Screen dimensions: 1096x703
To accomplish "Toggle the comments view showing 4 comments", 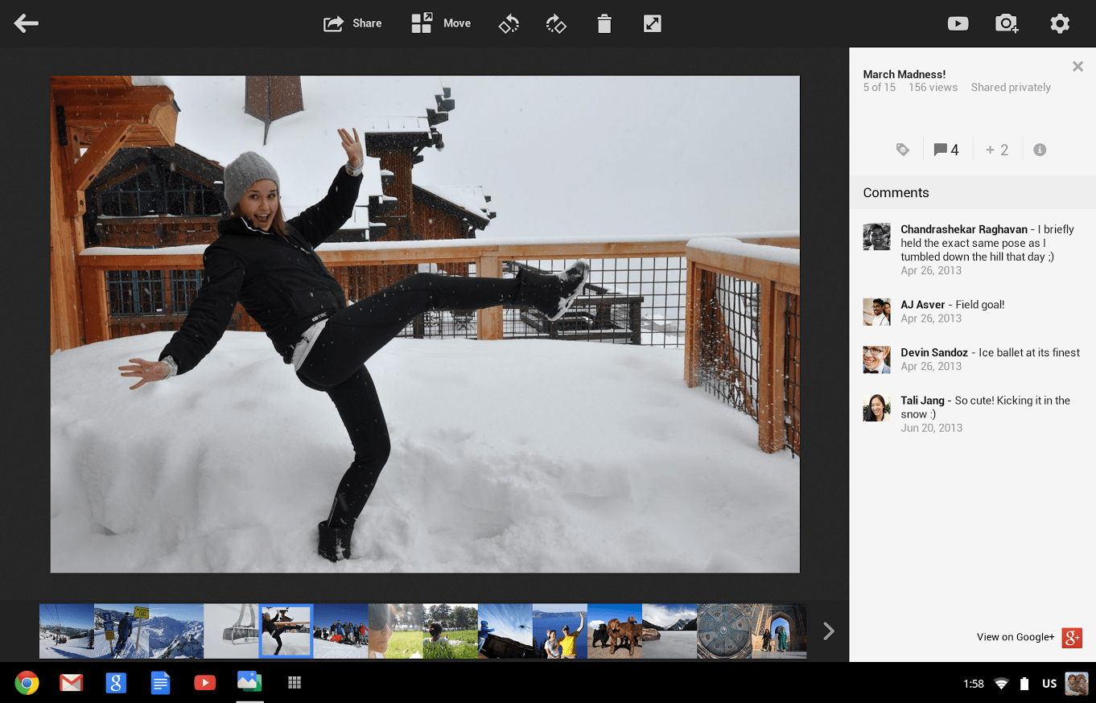I will coord(946,149).
